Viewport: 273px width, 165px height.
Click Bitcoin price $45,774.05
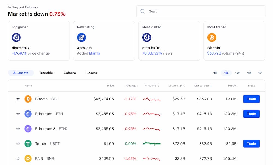coord(103,99)
